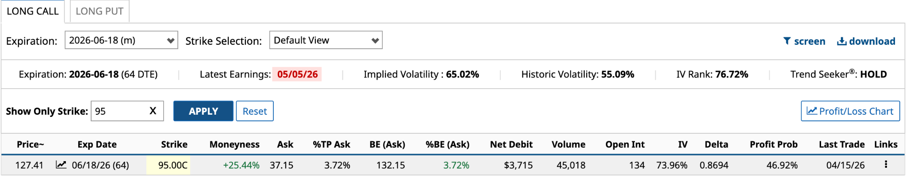Switch to the Long Put tab
The image size is (906, 178).
(x=100, y=12)
